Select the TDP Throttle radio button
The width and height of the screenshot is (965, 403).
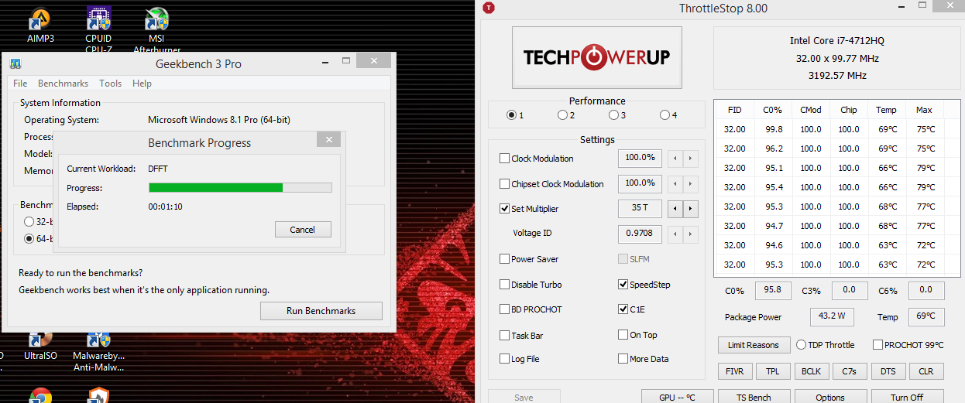(x=802, y=345)
